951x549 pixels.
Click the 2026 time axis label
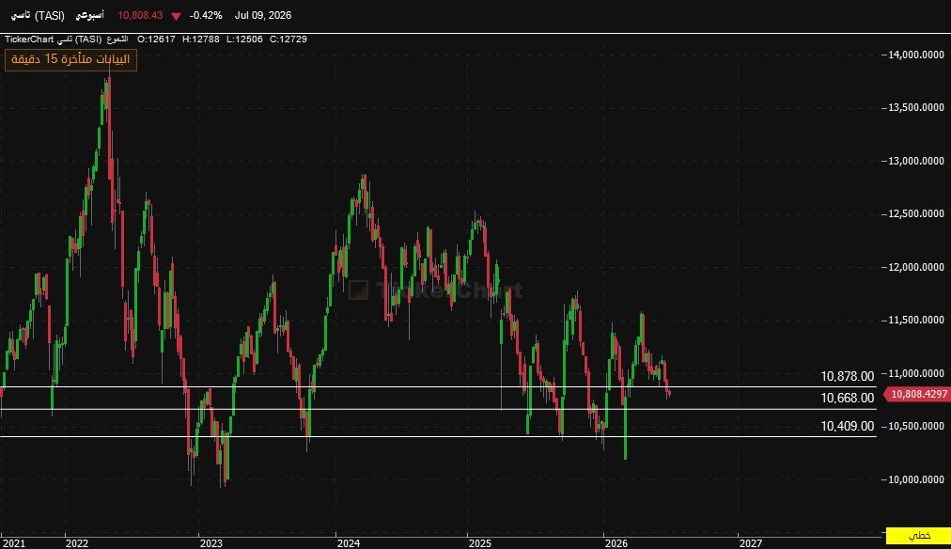pyautogui.click(x=616, y=543)
